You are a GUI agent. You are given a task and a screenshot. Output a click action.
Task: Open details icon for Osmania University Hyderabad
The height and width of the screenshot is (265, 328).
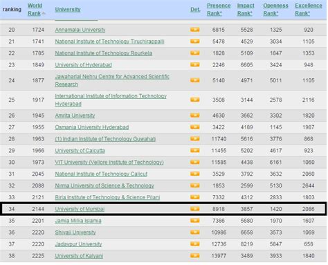click(195, 127)
